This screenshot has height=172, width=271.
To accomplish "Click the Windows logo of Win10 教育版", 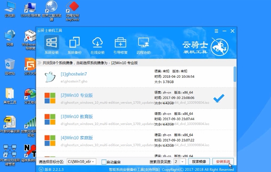I will click(x=50, y=120).
